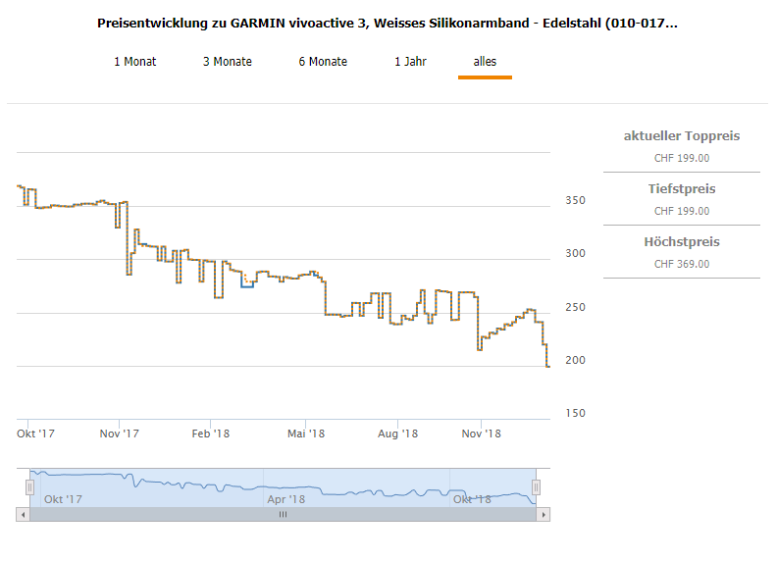Click the Tiefstpreis heading
Image resolution: width=777 pixels, height=561 pixels.
point(682,189)
